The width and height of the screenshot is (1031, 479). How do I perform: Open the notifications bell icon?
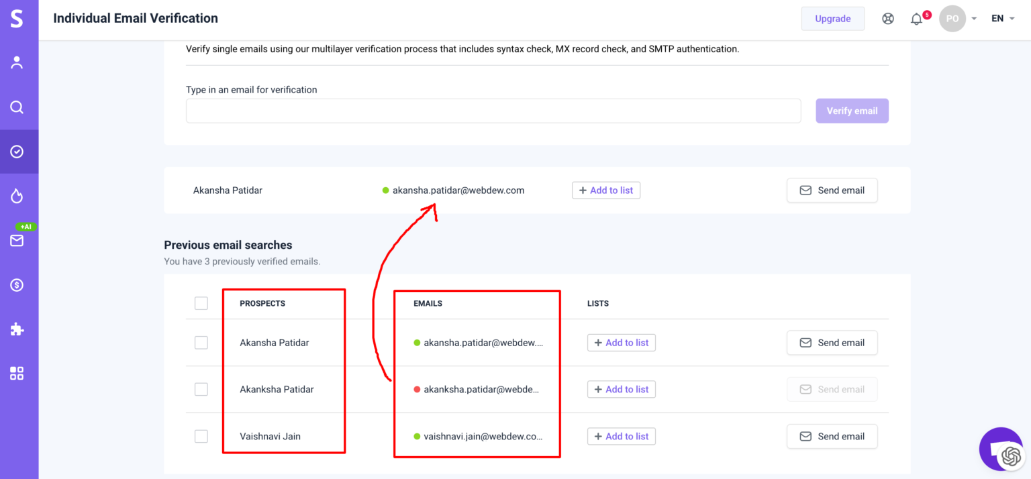point(916,19)
